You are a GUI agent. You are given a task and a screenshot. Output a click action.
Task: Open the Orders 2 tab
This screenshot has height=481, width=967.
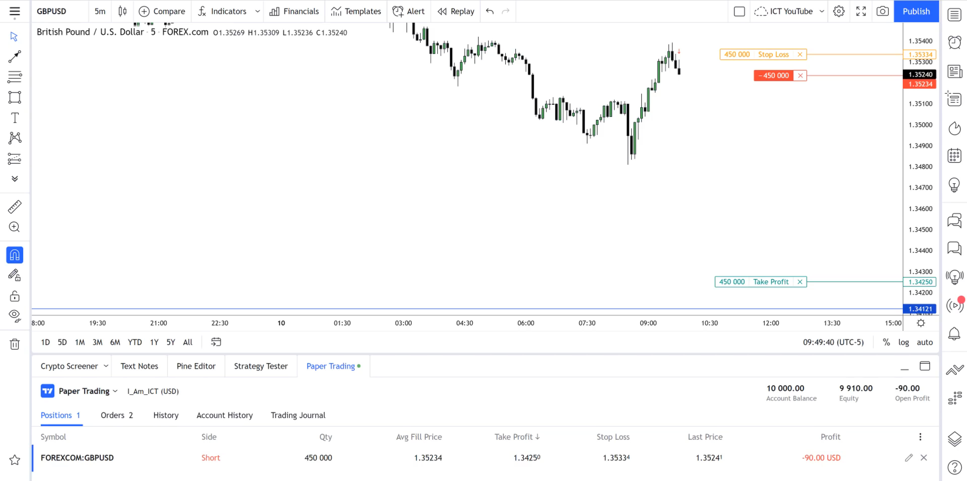pos(117,415)
